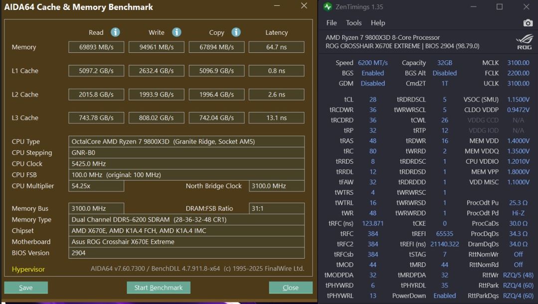
Task: Click tCL value 28
Action: coord(372,100)
